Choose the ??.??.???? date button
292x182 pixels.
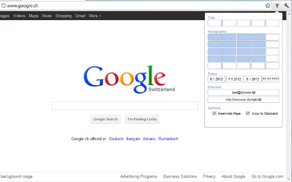(x=271, y=79)
